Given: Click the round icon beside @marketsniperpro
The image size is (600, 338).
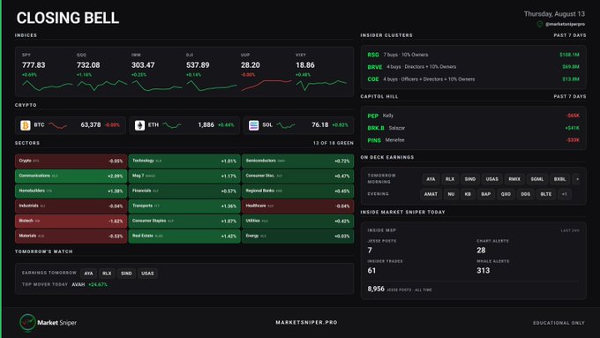Looking at the screenshot, I should coord(540,24).
